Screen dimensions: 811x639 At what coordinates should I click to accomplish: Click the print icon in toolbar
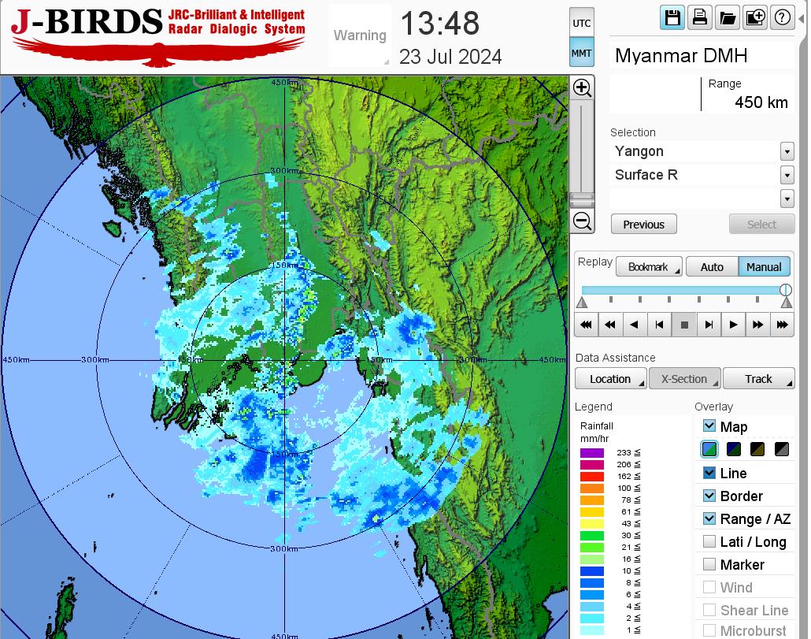tap(699, 18)
